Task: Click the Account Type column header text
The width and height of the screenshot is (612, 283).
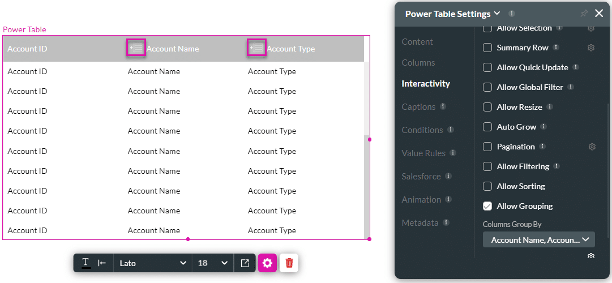Action: (x=291, y=49)
